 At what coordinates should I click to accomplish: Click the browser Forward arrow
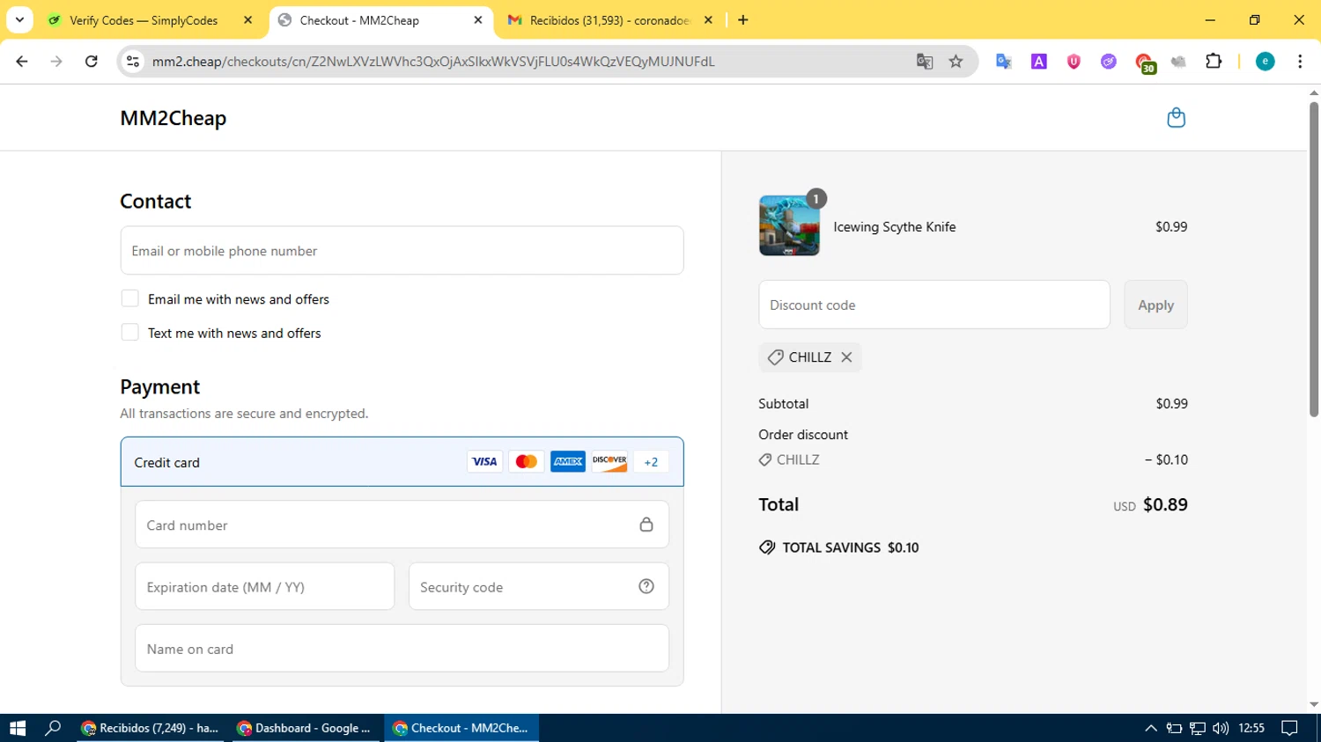56,62
